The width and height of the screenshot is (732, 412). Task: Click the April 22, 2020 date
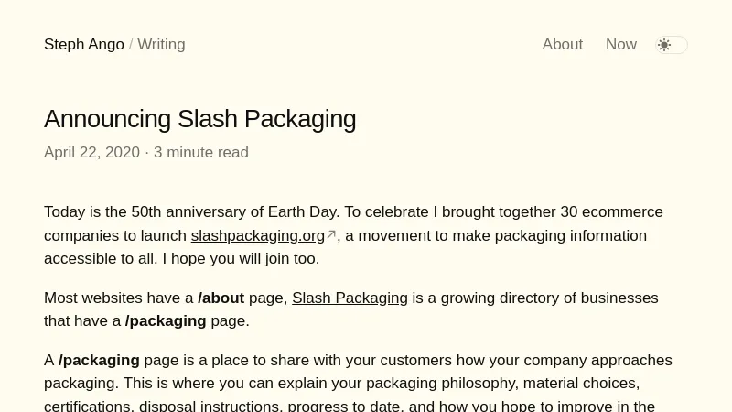click(x=91, y=153)
